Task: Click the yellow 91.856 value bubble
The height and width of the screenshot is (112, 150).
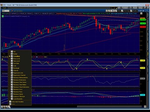Action: pos(142,60)
